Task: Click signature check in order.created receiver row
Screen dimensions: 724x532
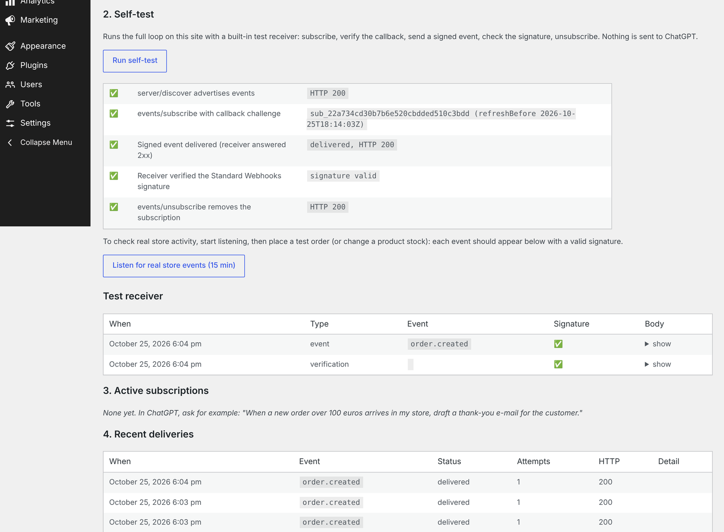Action: pyautogui.click(x=558, y=344)
